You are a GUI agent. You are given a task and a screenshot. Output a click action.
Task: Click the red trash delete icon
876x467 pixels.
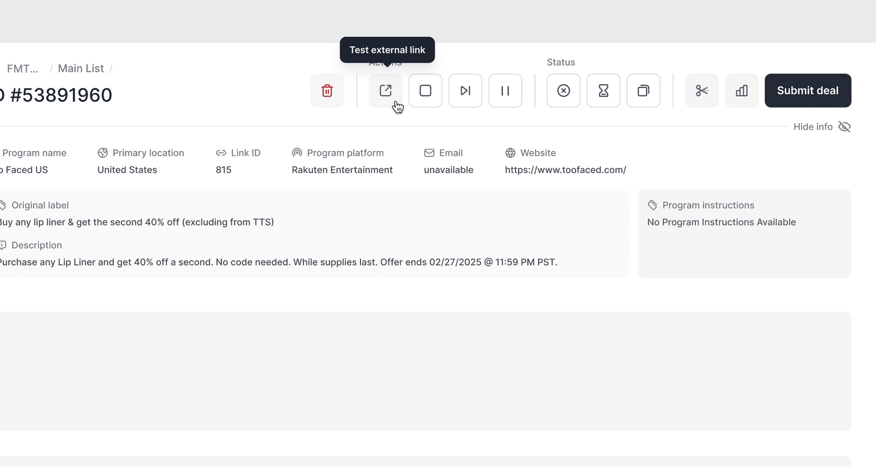(x=327, y=91)
